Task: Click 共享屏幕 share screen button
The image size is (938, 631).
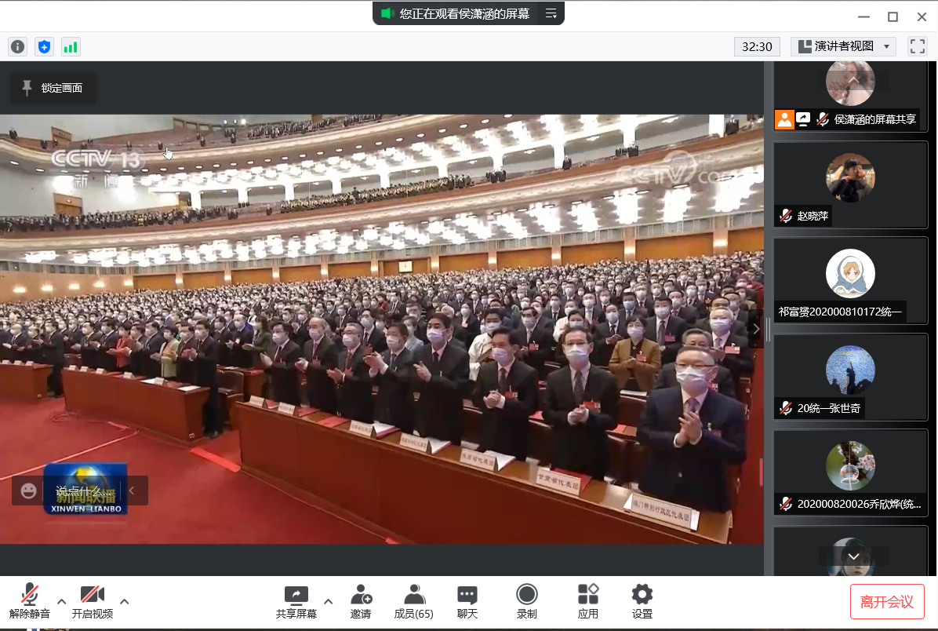Action: pyautogui.click(x=296, y=601)
